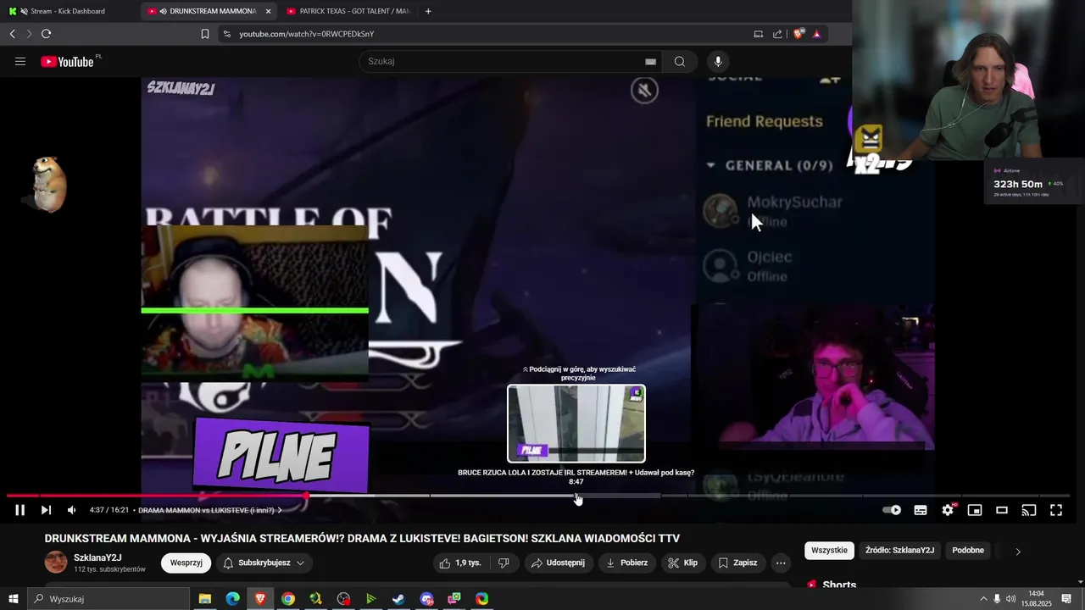Go back in browser history
This screenshot has width=1085, height=610.
pos(12,34)
